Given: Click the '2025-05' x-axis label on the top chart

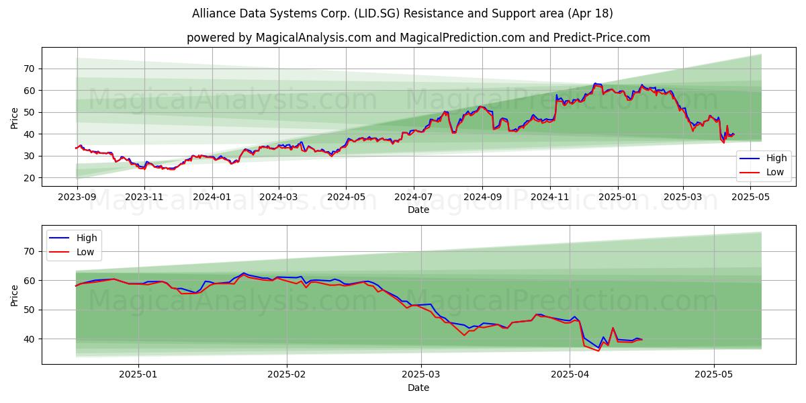Looking at the screenshot, I should [750, 197].
